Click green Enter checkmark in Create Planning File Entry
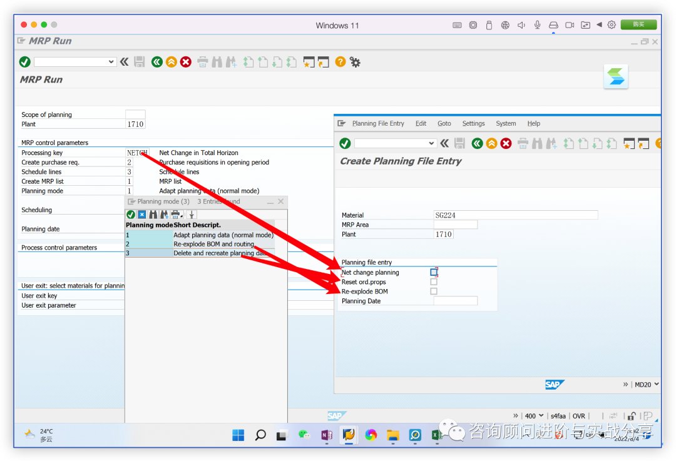Viewport: 676px width, 461px height. tap(345, 143)
